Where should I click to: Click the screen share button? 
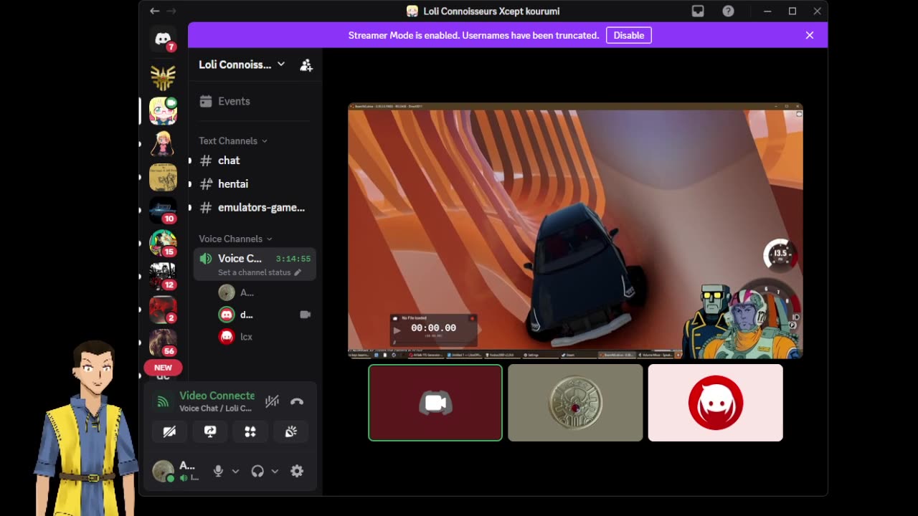coord(210,431)
